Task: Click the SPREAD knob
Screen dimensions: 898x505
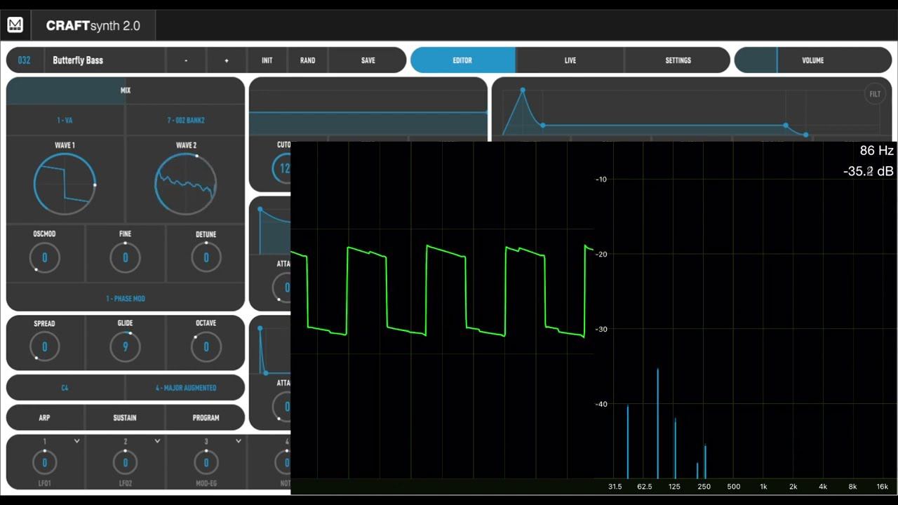Action: [44, 346]
